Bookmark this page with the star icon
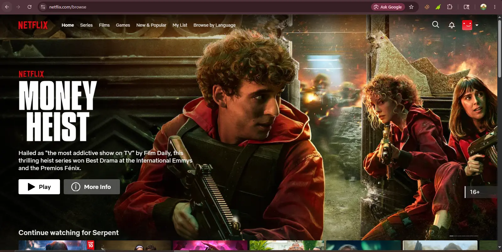 coord(411,7)
